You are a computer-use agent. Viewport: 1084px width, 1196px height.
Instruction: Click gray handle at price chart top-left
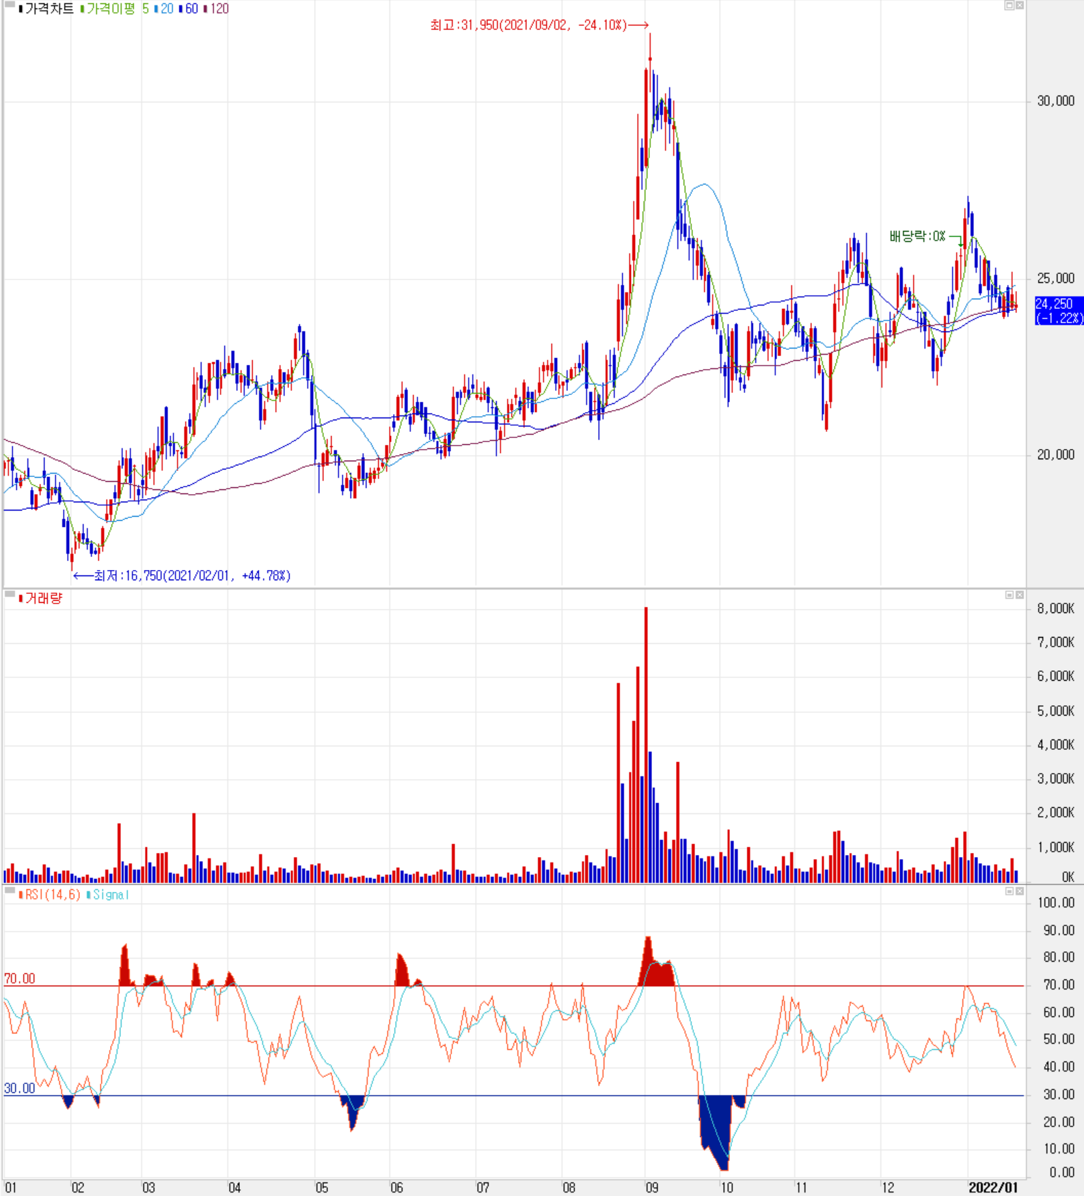(x=10, y=4)
